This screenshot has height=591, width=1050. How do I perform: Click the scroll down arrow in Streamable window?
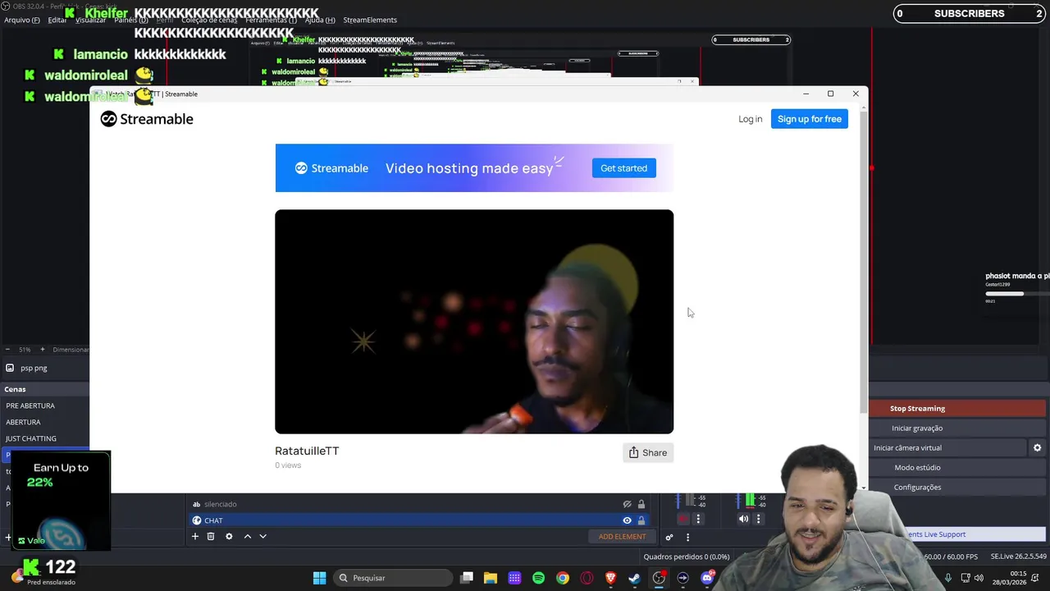(x=863, y=488)
